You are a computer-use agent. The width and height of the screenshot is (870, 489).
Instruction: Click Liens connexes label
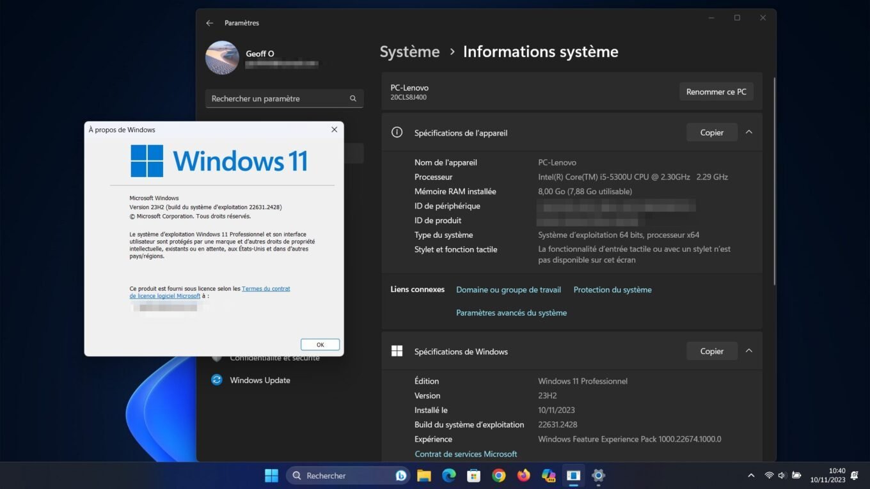pyautogui.click(x=418, y=290)
